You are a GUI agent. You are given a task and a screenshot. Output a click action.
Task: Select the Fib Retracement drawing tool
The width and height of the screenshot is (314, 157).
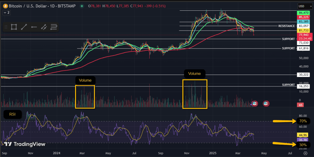(54, 27)
